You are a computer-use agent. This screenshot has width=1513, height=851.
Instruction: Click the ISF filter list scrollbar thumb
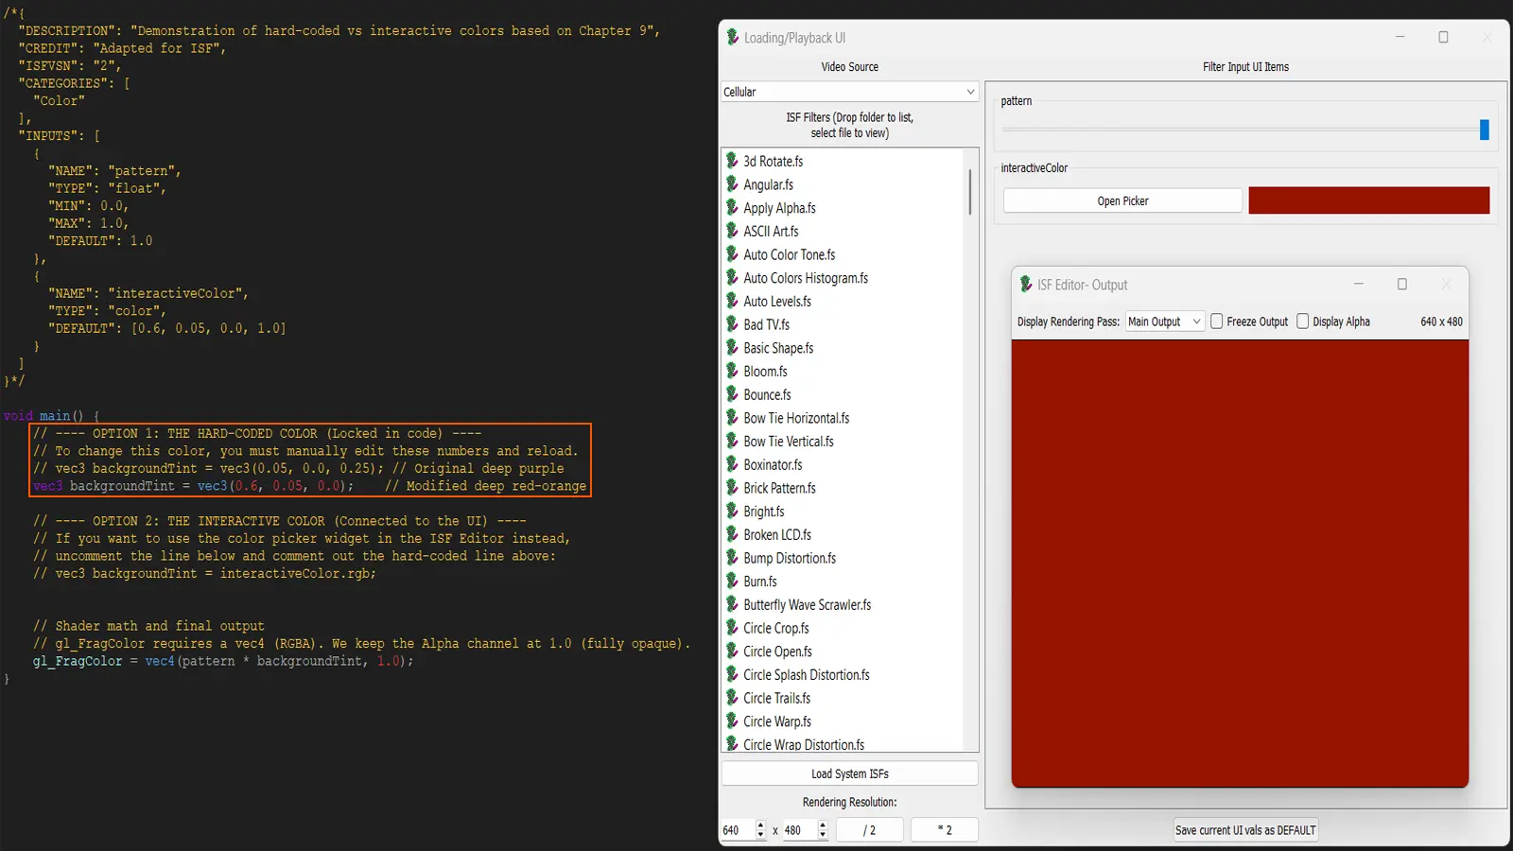(x=970, y=192)
